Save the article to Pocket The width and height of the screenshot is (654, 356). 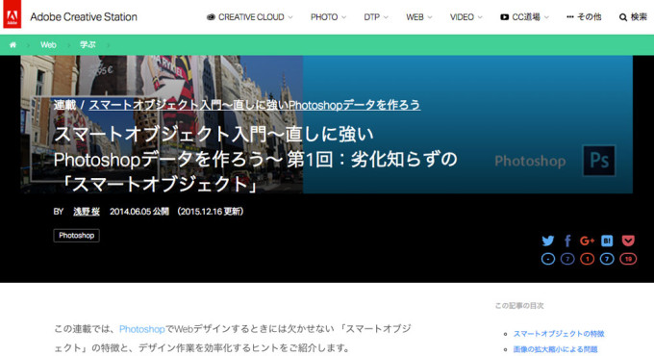628,241
